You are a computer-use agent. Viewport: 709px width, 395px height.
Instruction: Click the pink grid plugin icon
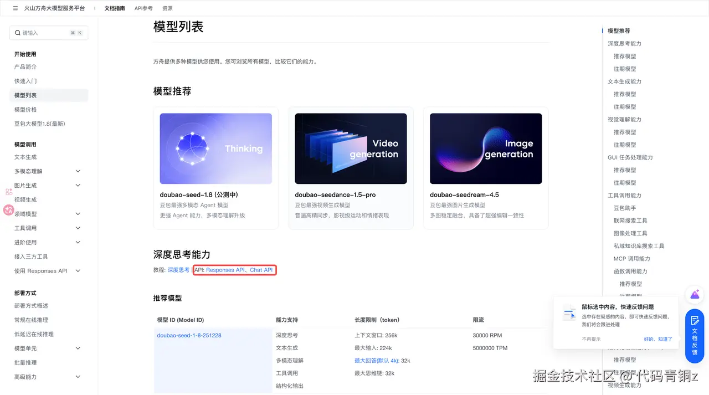(9, 192)
